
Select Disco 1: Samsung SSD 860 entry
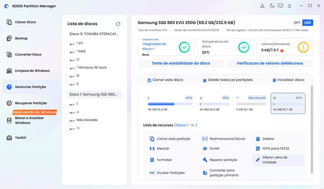point(94,94)
